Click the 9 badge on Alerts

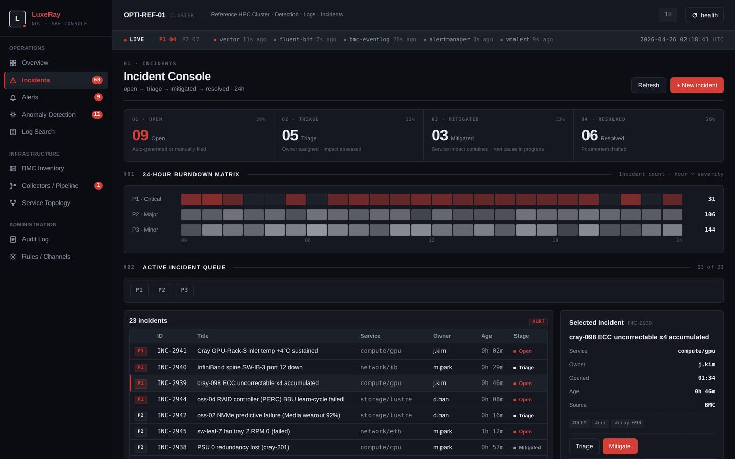(99, 97)
